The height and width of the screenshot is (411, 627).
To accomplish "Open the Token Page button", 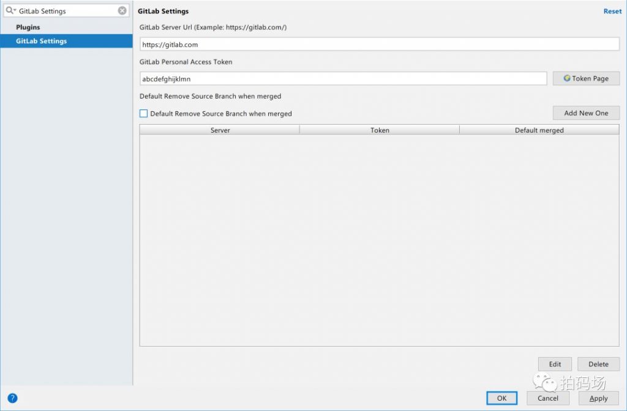I will [x=586, y=79].
